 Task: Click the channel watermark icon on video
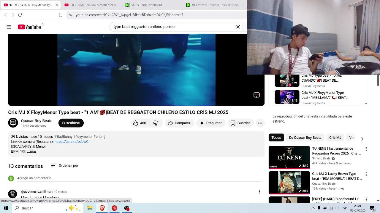pyautogui.click(x=257, y=95)
